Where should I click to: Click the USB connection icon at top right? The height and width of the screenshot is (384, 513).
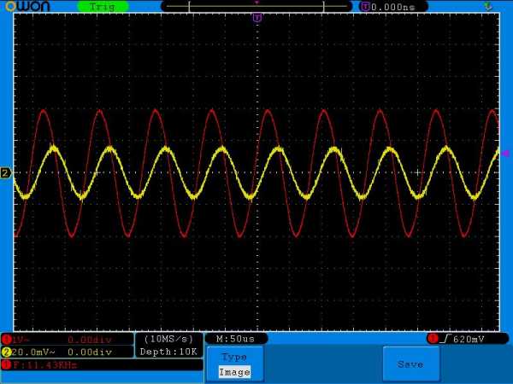coord(488,6)
